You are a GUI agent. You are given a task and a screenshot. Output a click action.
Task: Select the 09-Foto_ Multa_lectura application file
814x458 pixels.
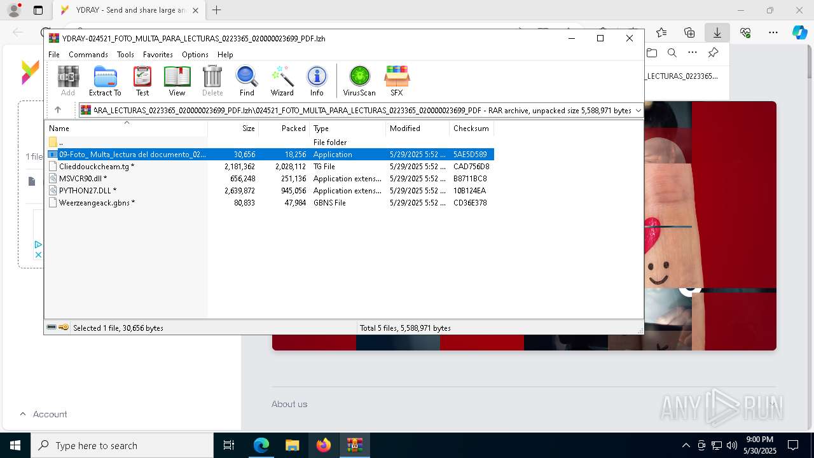pyautogui.click(x=270, y=155)
